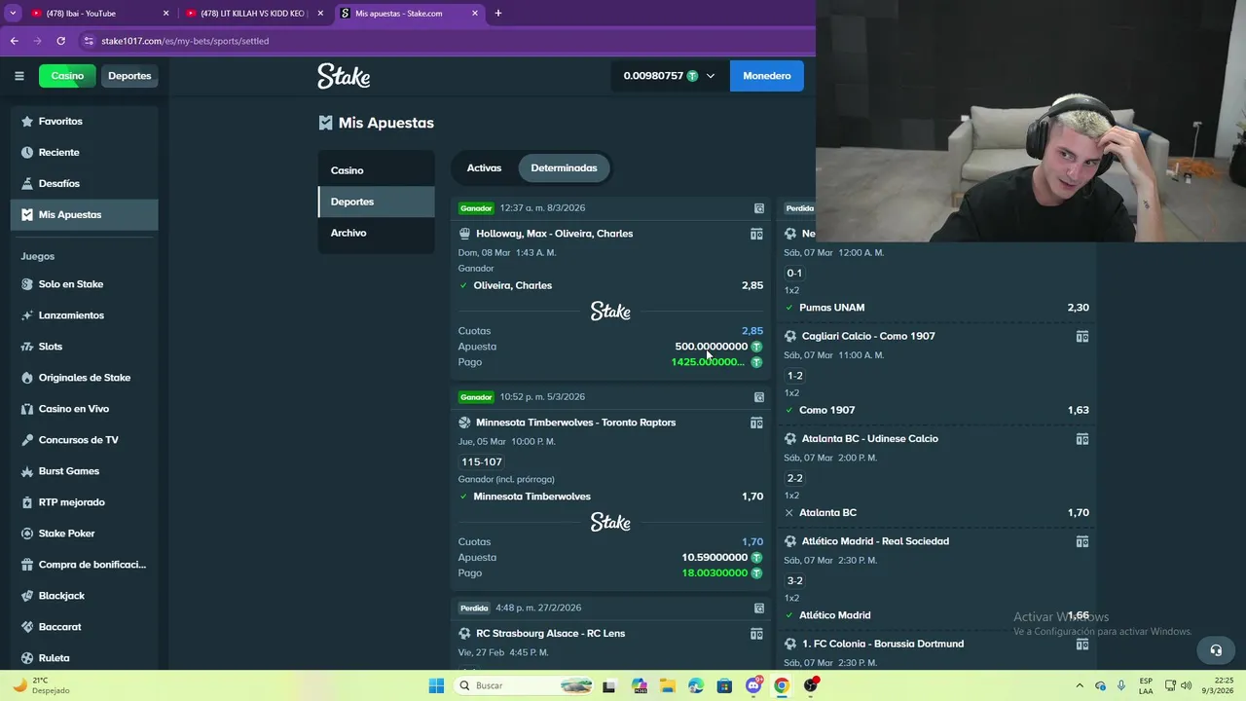Switch to the Activas tab
Image resolution: width=1246 pixels, height=701 pixels.
484,168
